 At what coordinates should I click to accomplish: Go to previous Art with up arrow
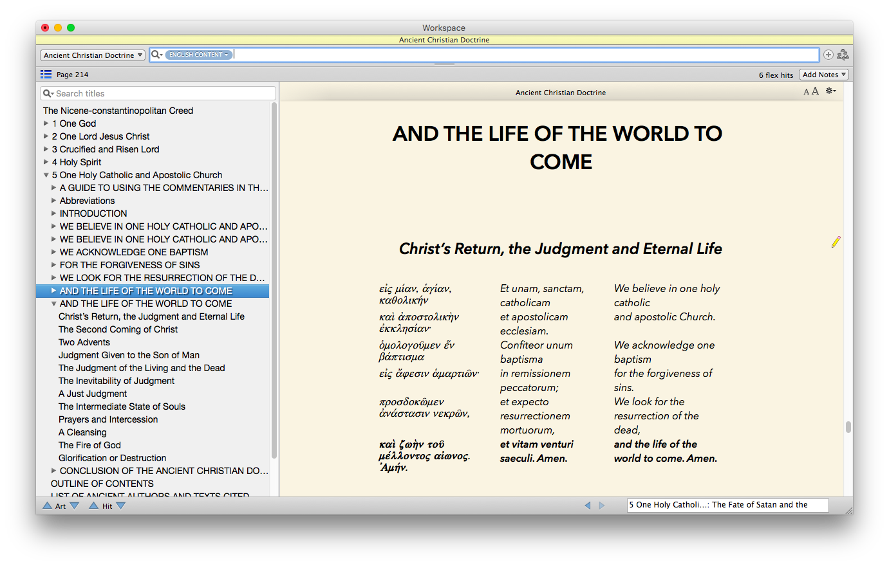48,506
